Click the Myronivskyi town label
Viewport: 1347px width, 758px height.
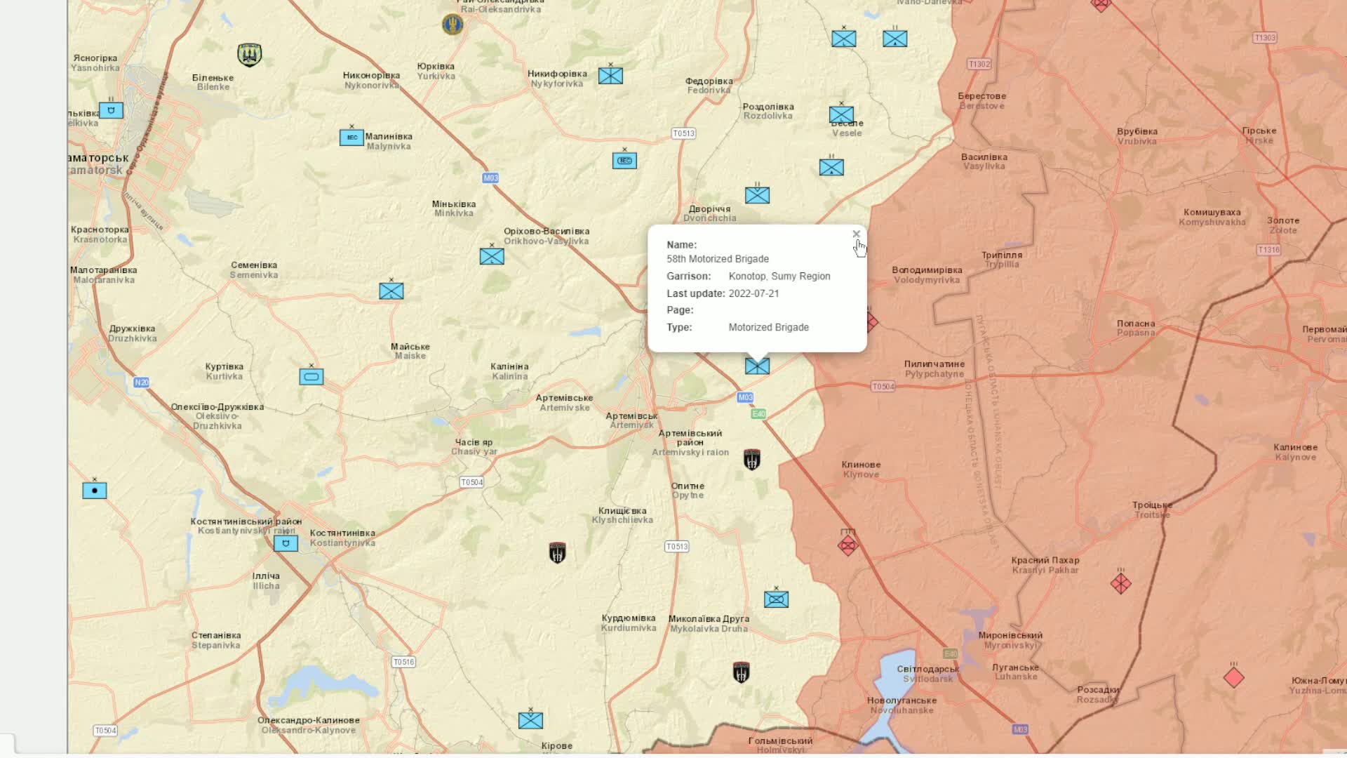coord(1010,640)
